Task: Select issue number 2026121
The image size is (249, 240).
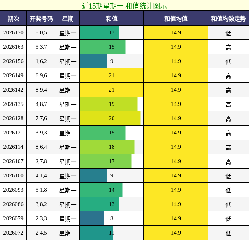Action: 13,133
